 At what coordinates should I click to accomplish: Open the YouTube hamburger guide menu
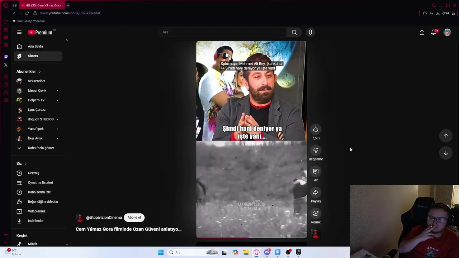pos(19,32)
